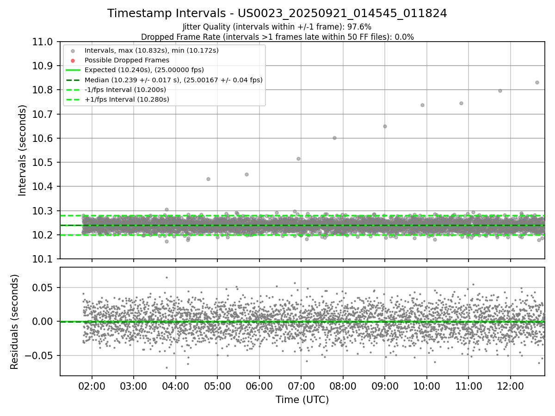Viewport: 555px width, 416px height.
Task: Select the outlier point near 10.6 seconds
Action: click(x=334, y=138)
